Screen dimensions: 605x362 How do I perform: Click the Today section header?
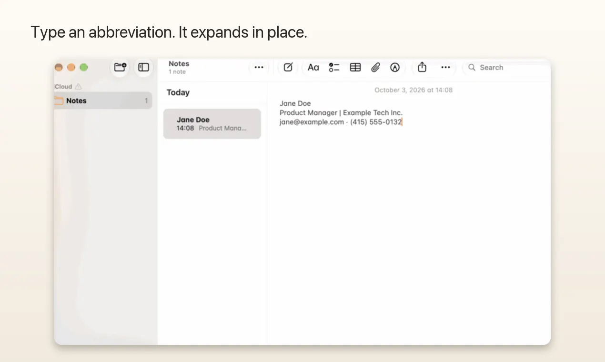coord(178,92)
